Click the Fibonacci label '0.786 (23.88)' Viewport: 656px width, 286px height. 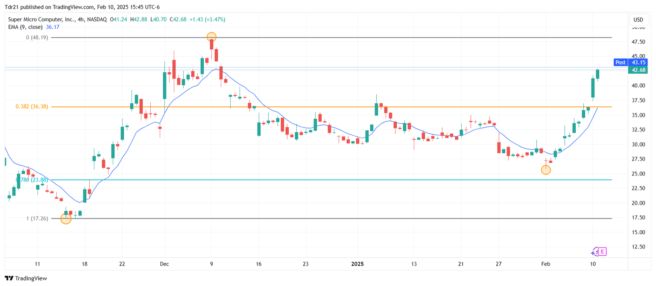pyautogui.click(x=32, y=180)
